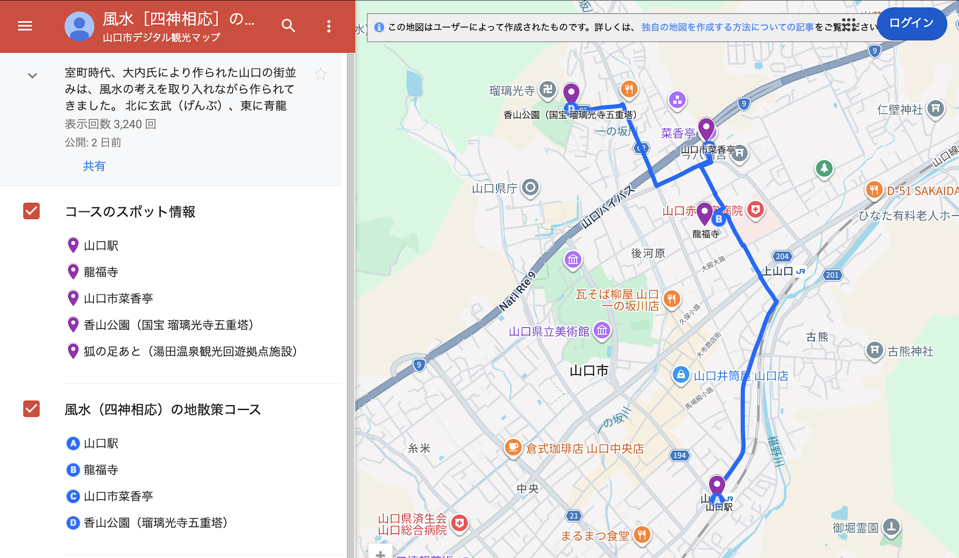Select 山口駅 in the spot information list

tap(101, 246)
